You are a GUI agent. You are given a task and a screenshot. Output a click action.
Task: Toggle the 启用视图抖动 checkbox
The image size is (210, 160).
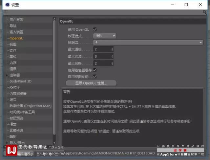tap(95, 76)
